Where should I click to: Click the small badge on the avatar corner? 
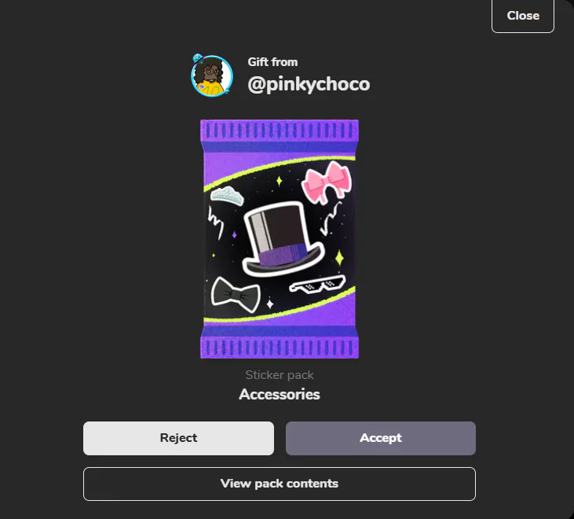[x=198, y=58]
